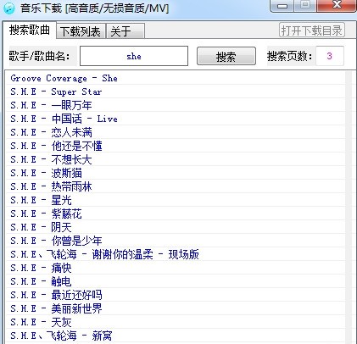Select S.H.E - 天灰 row
The image size is (357, 344).
(176, 322)
